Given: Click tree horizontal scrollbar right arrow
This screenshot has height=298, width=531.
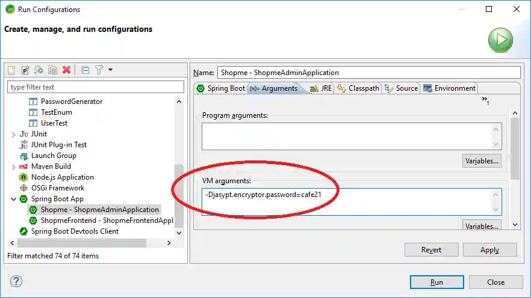Looking at the screenshot, I should click(x=169, y=243).
